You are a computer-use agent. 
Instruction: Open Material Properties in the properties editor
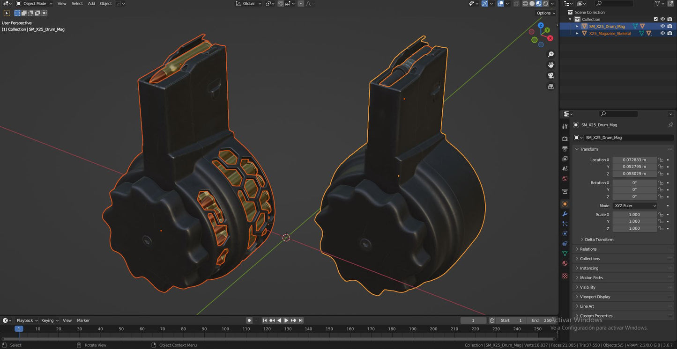[x=565, y=263]
